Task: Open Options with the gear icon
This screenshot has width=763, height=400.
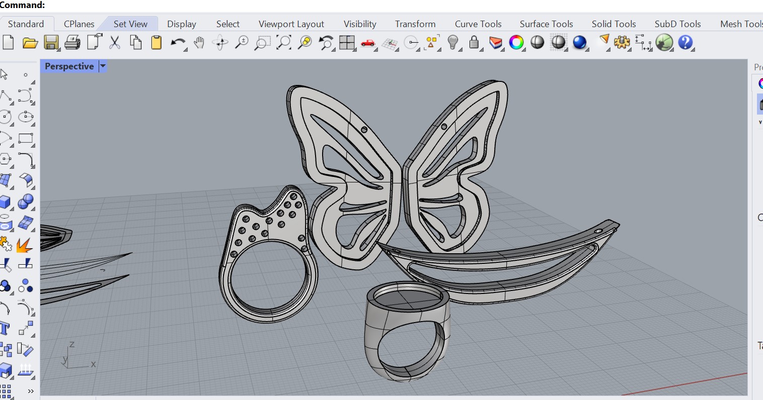Action: pyautogui.click(x=622, y=43)
